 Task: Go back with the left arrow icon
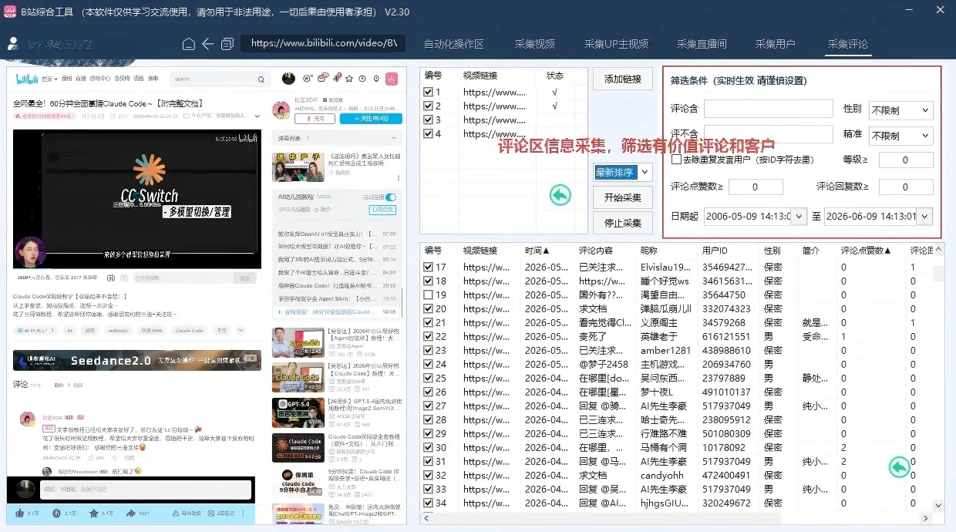[208, 44]
